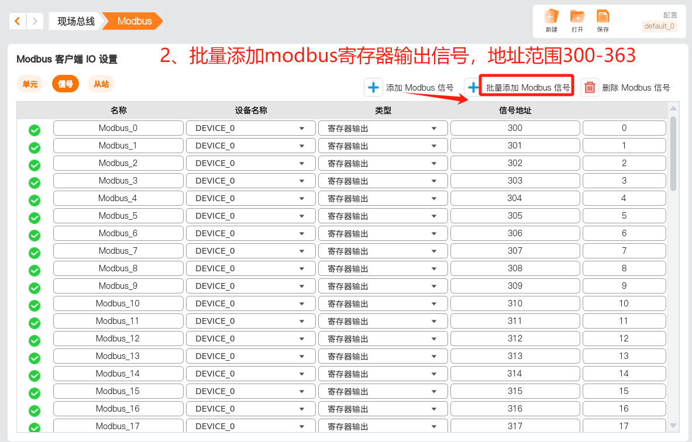The height and width of the screenshot is (442, 692).
Task: Open device dropdown for Modbus_12
Action: [x=251, y=339]
